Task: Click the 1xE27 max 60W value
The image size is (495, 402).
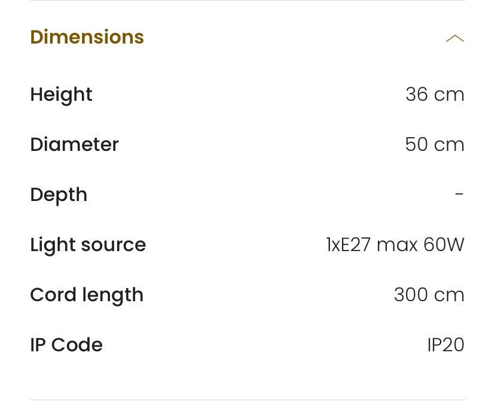Action: click(x=395, y=245)
